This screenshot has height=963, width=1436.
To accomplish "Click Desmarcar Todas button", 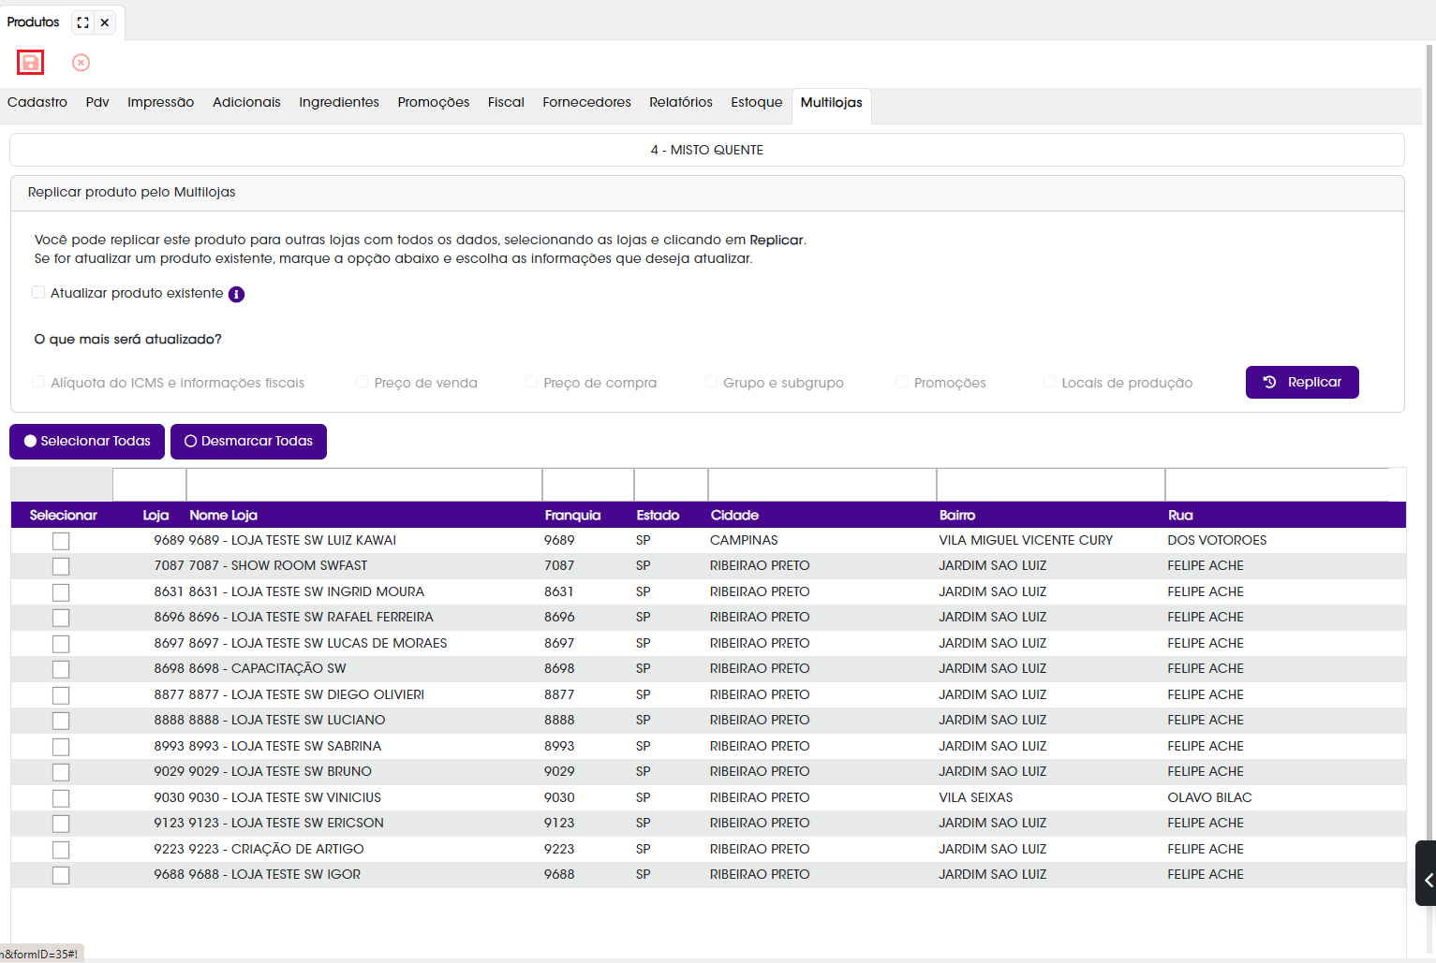I will pyautogui.click(x=248, y=442).
